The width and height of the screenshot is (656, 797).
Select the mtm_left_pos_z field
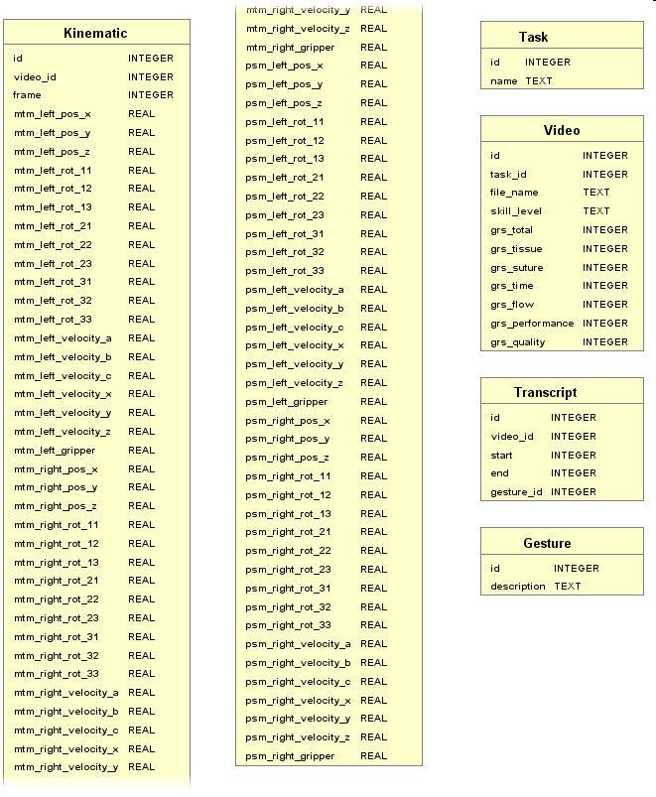(96, 152)
